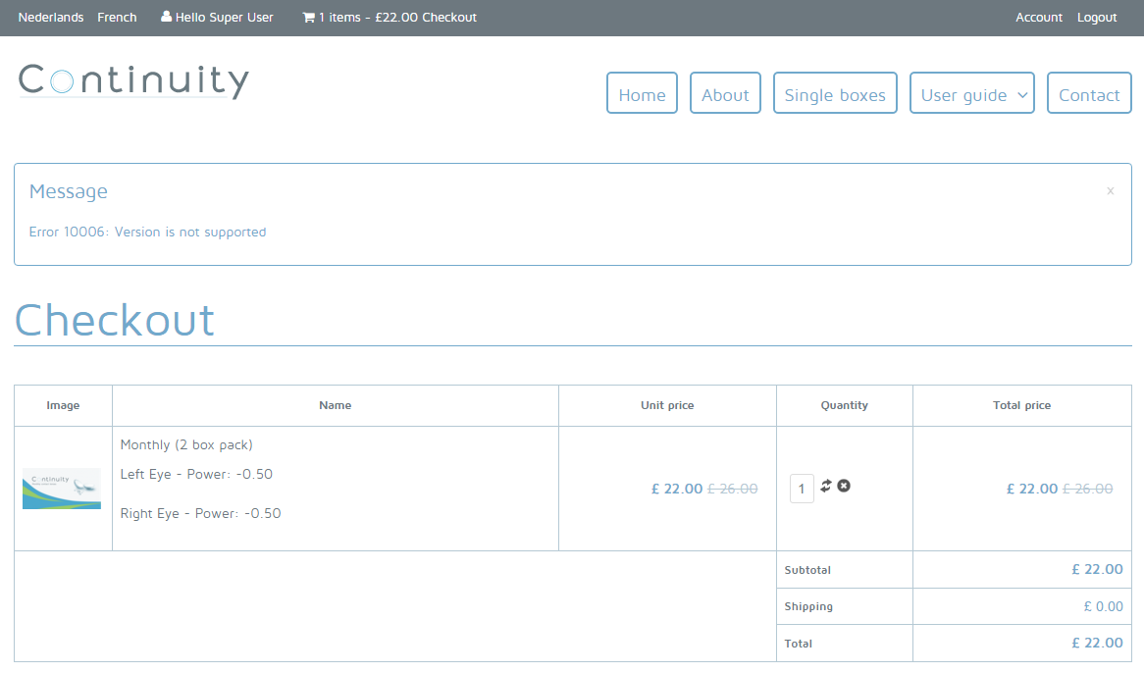Dismiss the error message with the x

click(x=1110, y=191)
